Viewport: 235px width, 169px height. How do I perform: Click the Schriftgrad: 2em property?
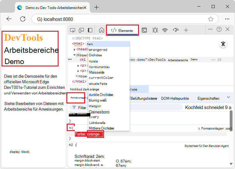(x=90, y=157)
